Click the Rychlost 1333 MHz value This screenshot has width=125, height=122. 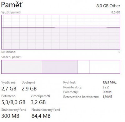click(109, 82)
